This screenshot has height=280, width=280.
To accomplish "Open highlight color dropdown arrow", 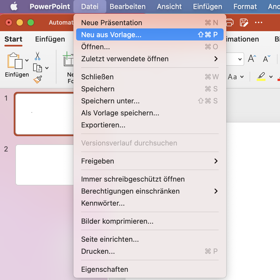I will [x=271, y=77].
